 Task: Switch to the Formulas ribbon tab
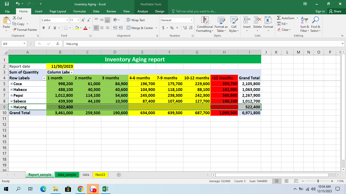point(80,11)
